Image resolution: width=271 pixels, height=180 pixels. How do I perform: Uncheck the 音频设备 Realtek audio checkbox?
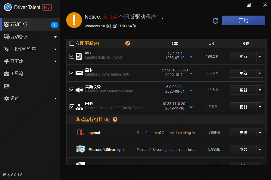tap(72, 90)
